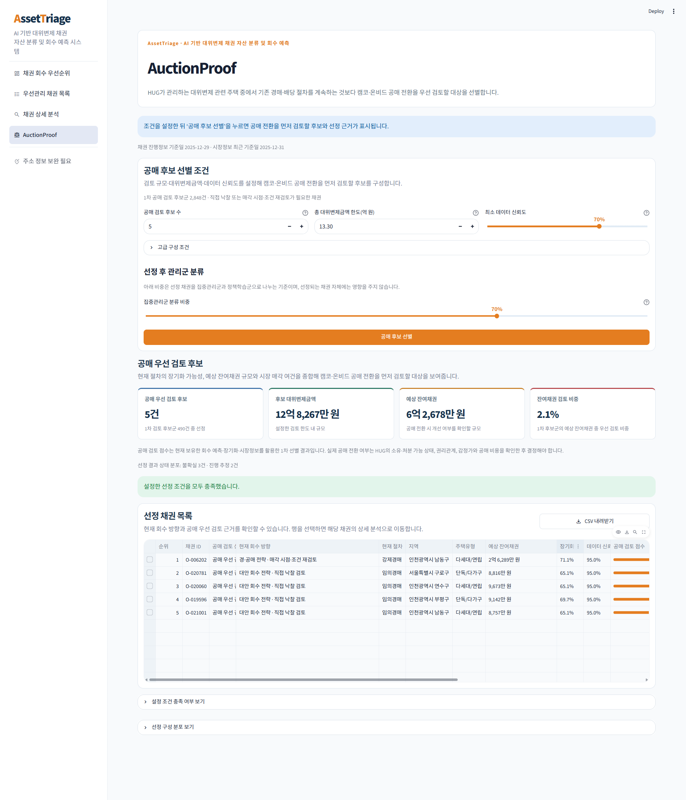Image resolution: width=686 pixels, height=800 pixels.
Task: Open 주소 정보 보완 필요 page
Action: point(54,161)
